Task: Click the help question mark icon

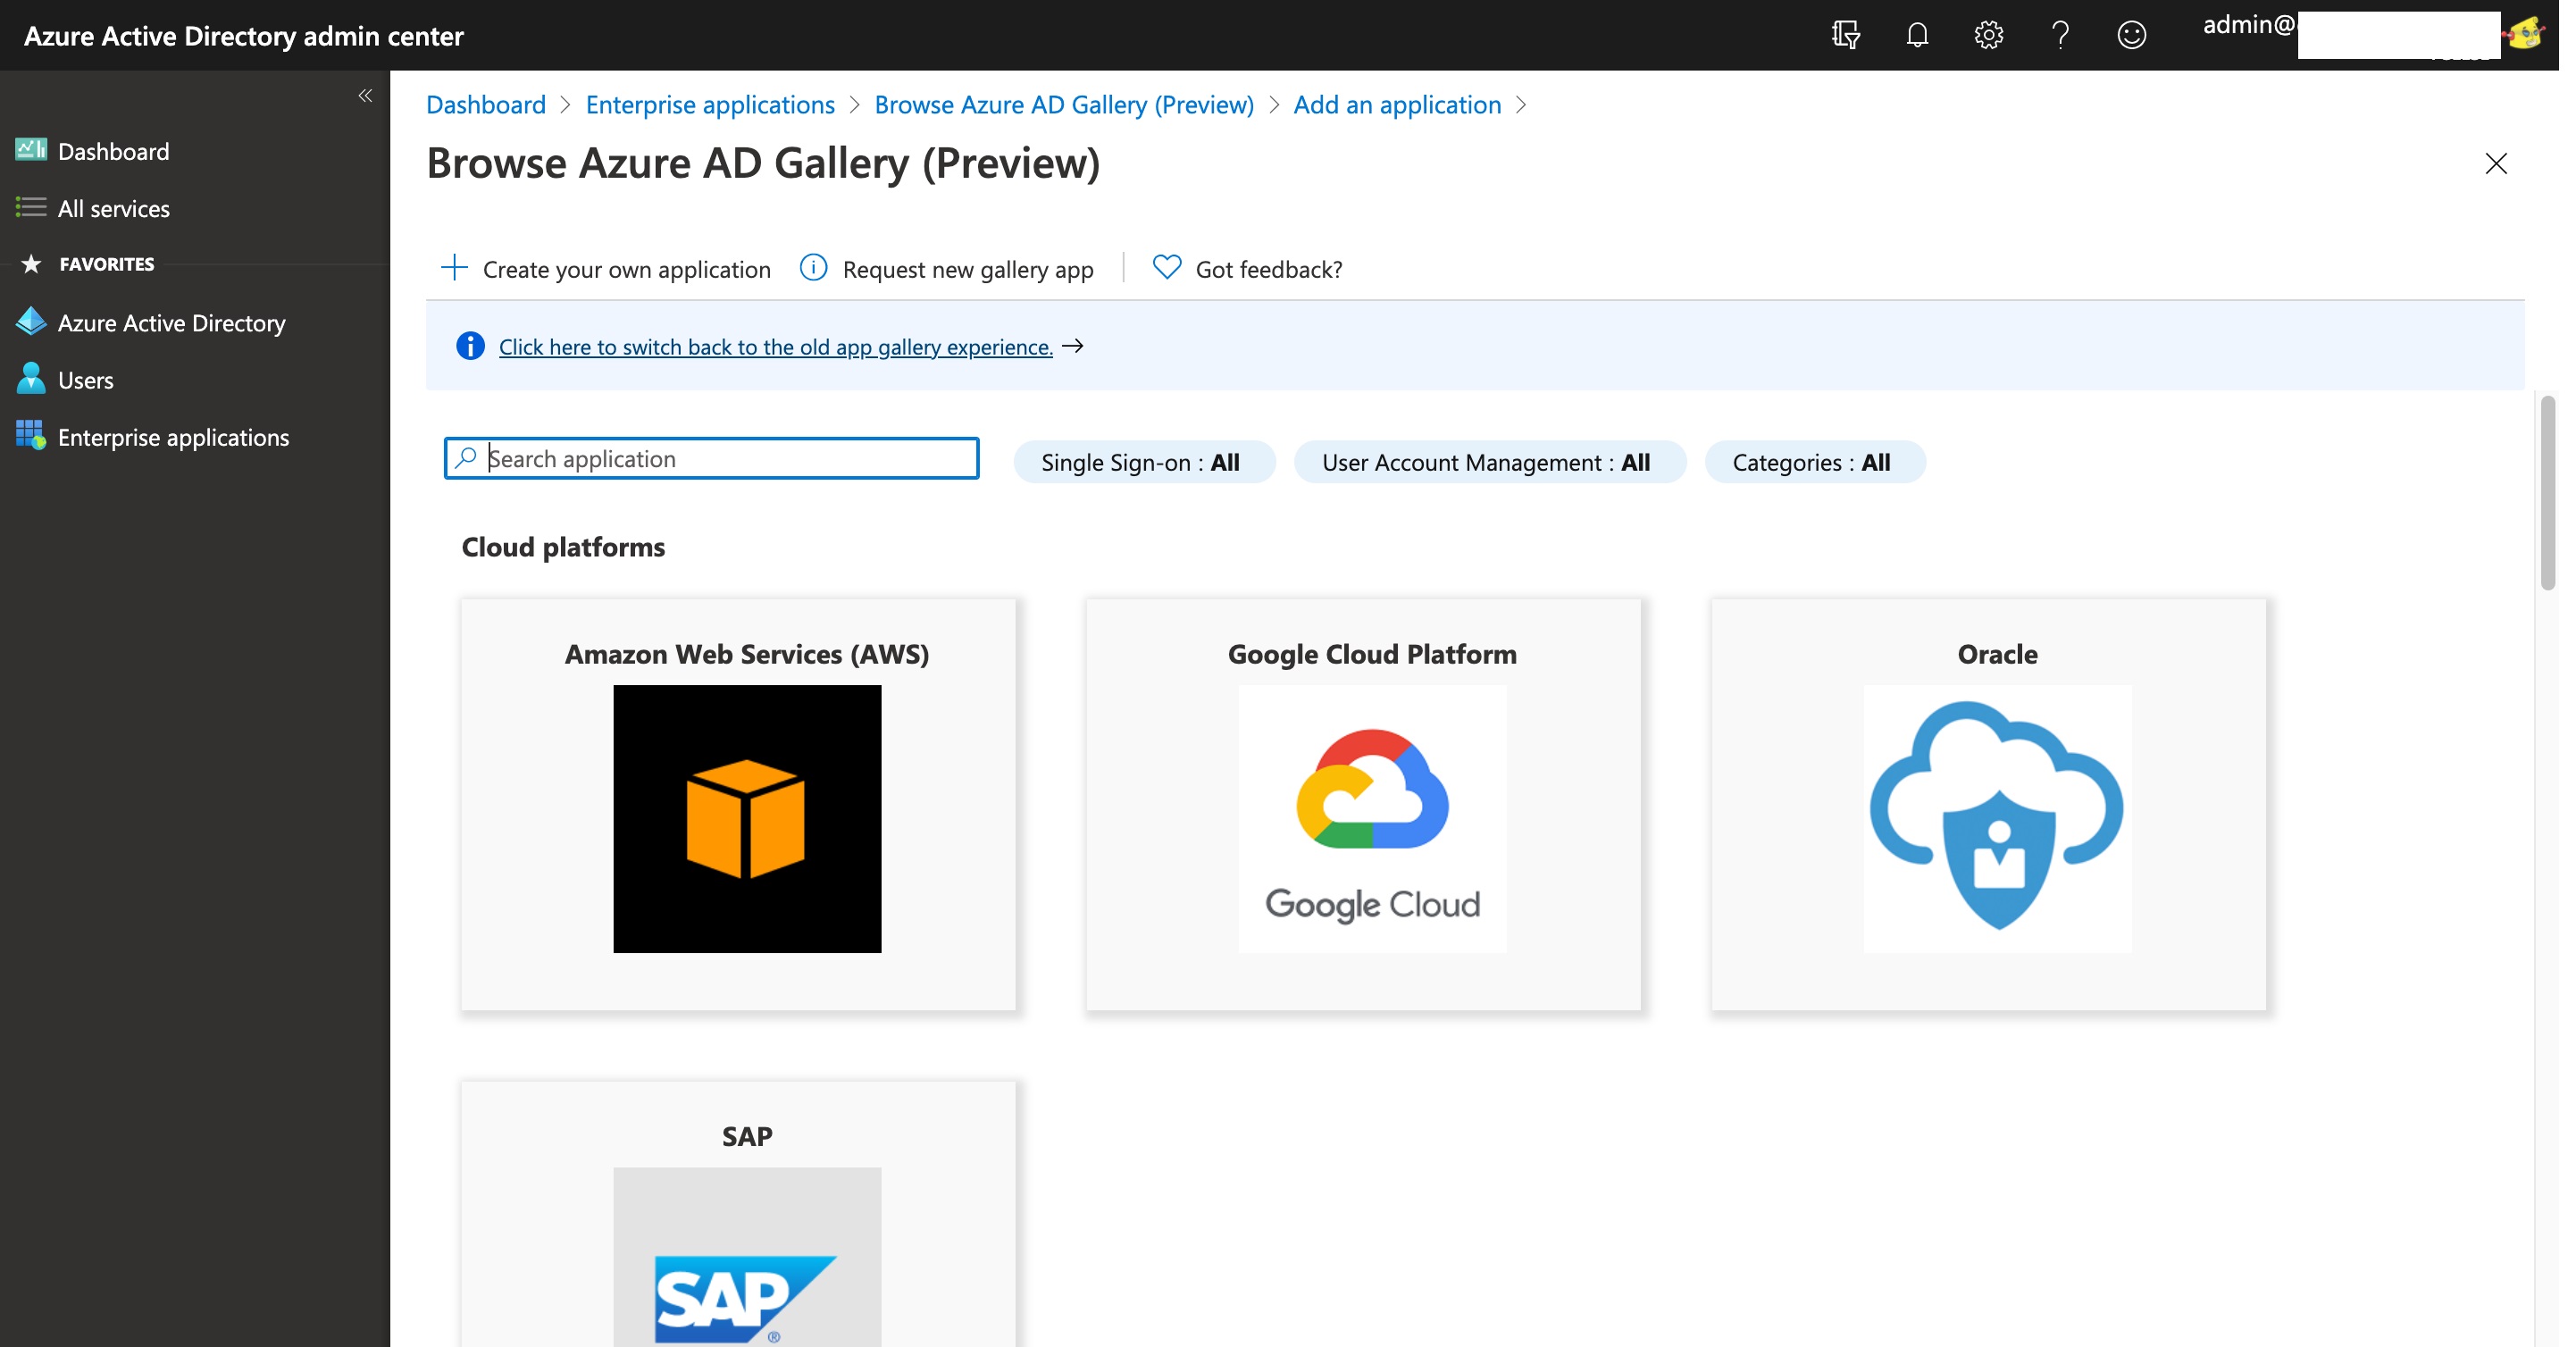Action: click(2059, 35)
